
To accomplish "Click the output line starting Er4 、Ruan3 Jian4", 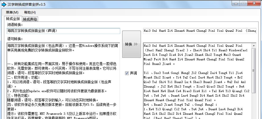I will pyautogui.click(x=180, y=105).
